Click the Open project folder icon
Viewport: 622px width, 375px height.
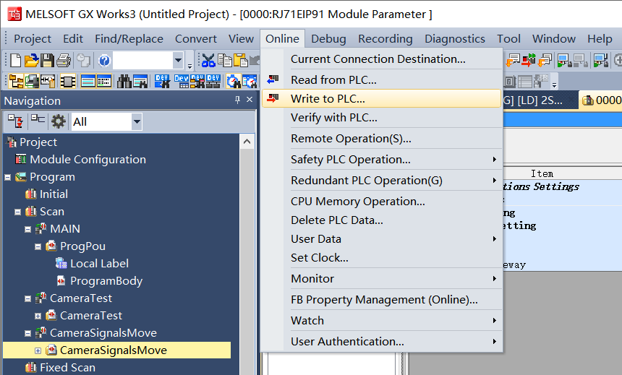[31, 61]
